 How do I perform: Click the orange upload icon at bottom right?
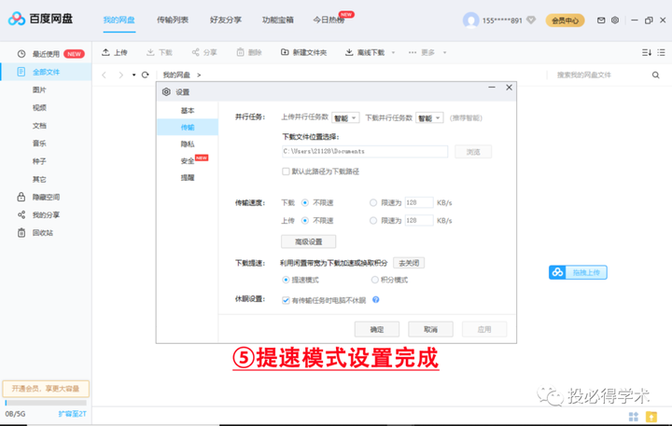pos(651,416)
